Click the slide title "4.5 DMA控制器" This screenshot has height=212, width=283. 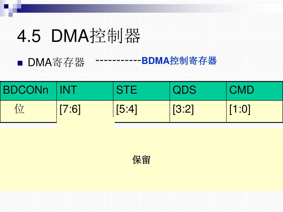pos(79,36)
